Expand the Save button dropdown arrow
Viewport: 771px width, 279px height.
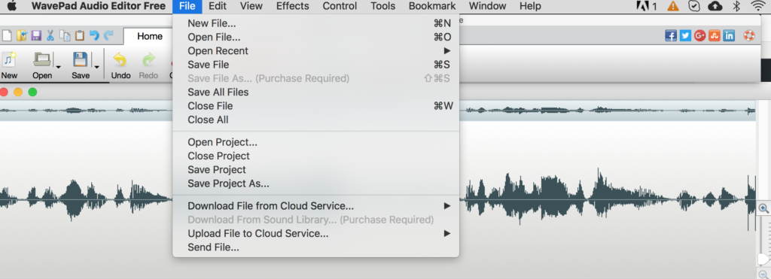[96, 67]
